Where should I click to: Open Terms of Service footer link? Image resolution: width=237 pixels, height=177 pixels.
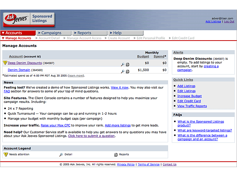coord(148,164)
